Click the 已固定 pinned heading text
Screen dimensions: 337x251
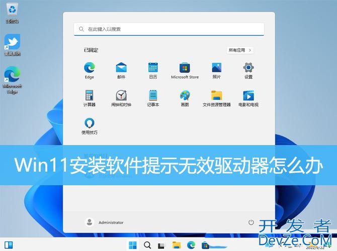pos(91,50)
